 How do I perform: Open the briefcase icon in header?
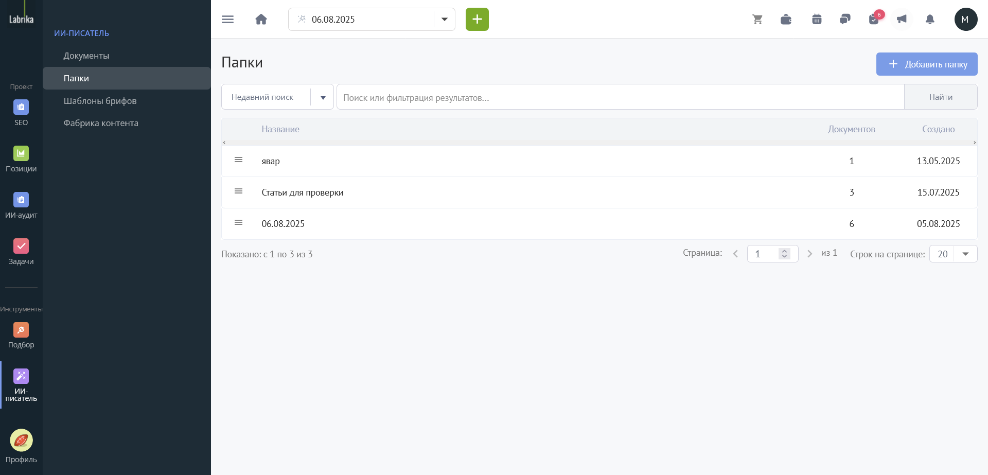[786, 20]
